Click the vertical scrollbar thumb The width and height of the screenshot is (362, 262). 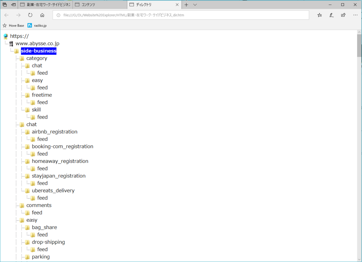[359, 46]
